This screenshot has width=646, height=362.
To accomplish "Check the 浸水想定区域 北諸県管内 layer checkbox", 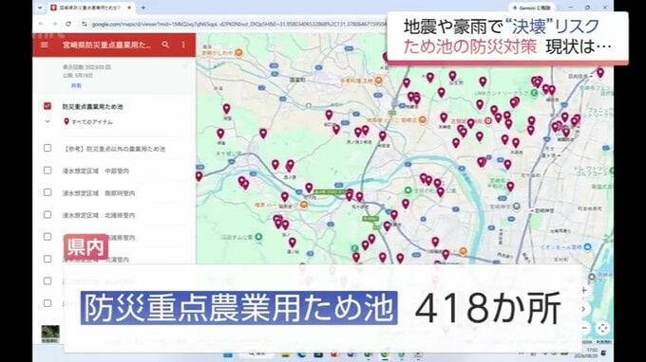I will [x=47, y=214].
